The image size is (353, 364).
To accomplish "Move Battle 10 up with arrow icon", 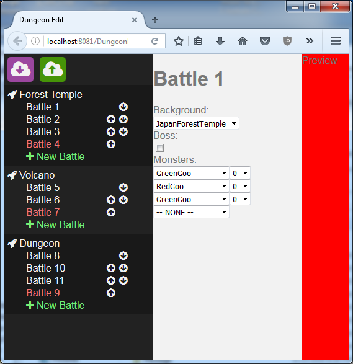I will pos(111,268).
